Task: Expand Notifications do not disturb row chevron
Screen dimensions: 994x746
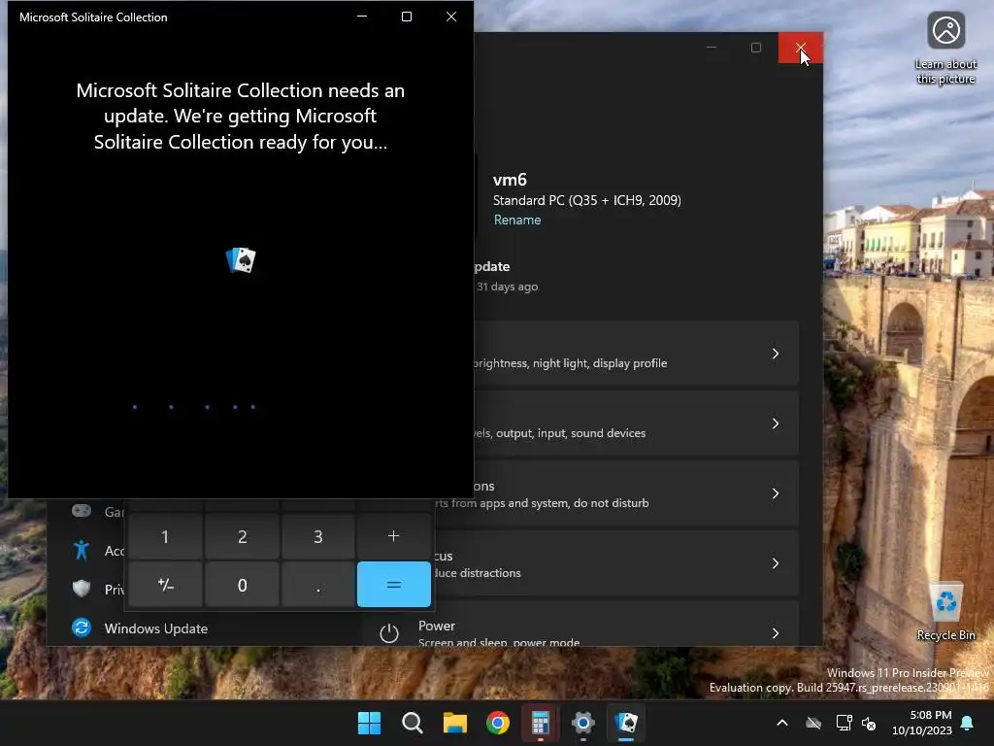Action: (776, 492)
